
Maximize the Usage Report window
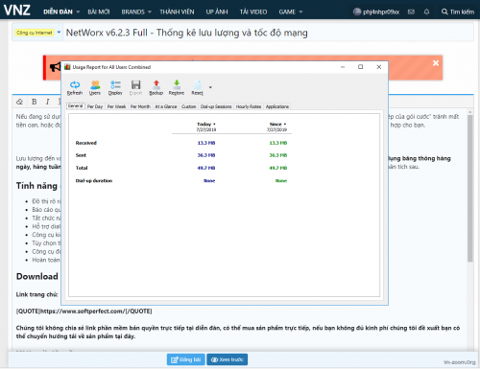coord(360,67)
